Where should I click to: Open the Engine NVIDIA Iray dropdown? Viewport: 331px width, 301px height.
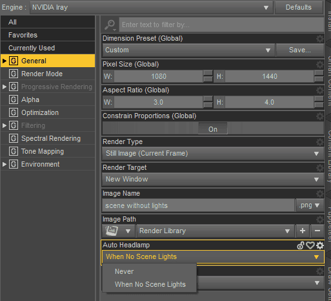[x=152, y=7]
